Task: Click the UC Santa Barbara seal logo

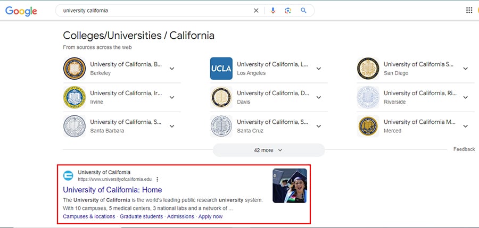Action: tap(75, 126)
